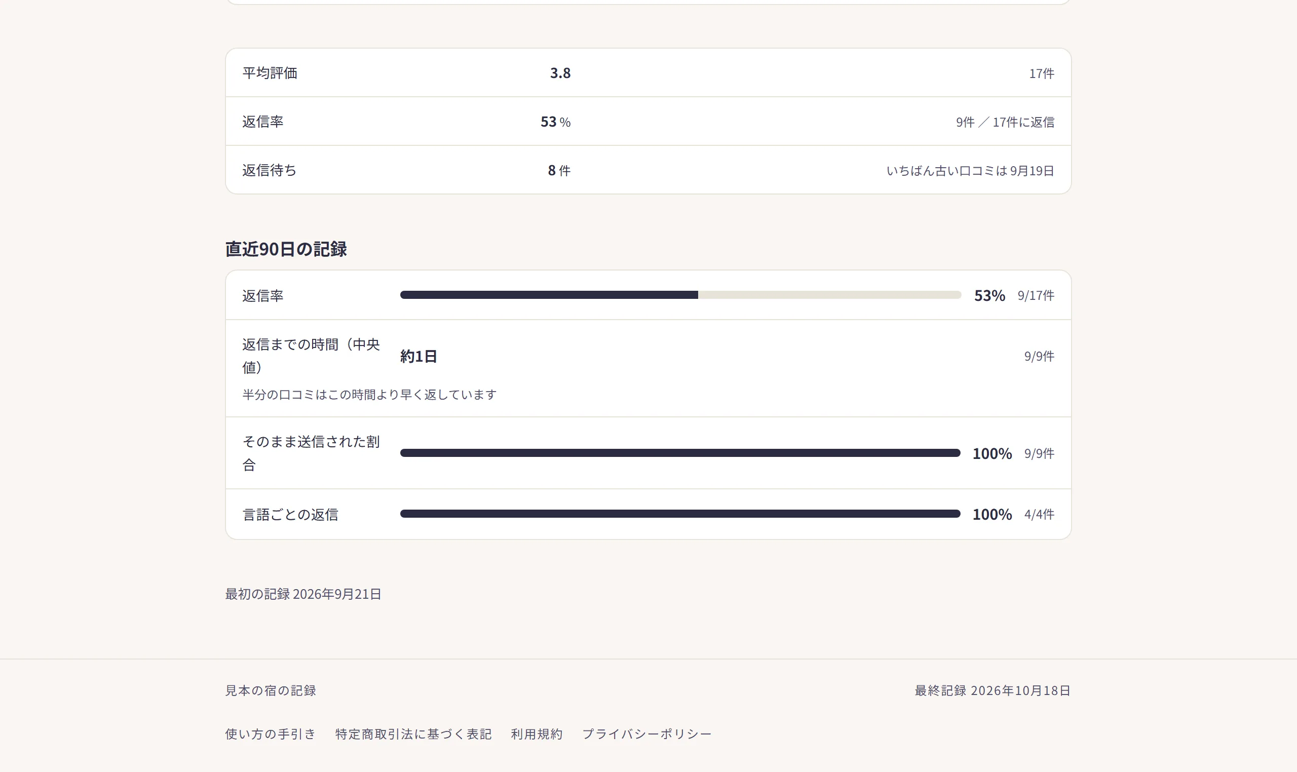This screenshot has width=1297, height=772.
Task: Click 半分の口コミはこの時間より早く返しています note
Action: (369, 395)
